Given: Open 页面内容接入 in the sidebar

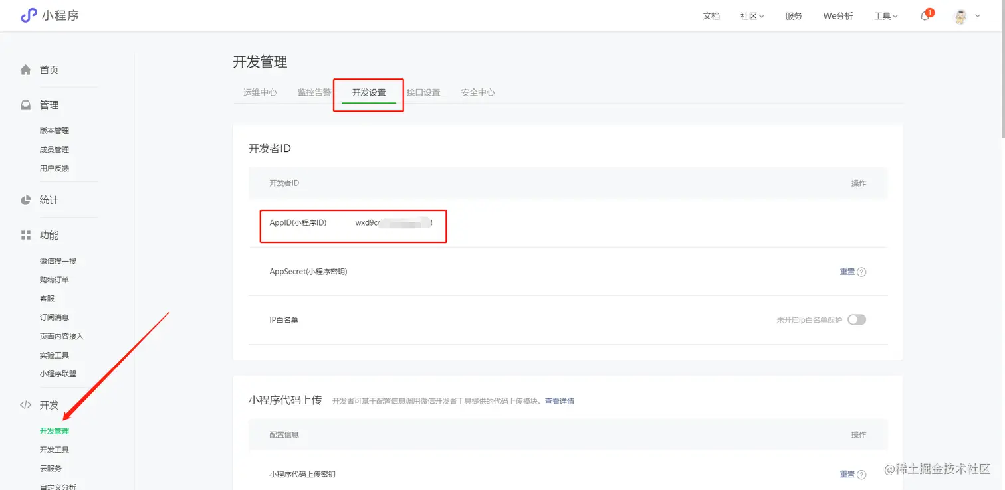Looking at the screenshot, I should point(62,336).
